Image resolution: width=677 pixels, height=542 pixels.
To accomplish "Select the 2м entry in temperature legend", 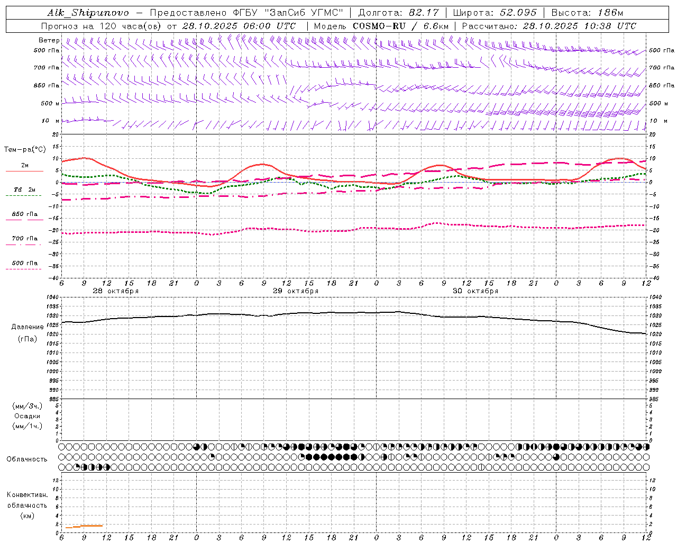I will click(x=25, y=166).
